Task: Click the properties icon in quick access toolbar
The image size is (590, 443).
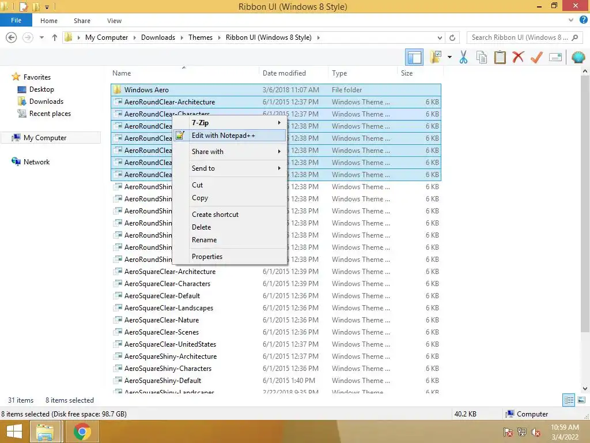Action: point(23,6)
